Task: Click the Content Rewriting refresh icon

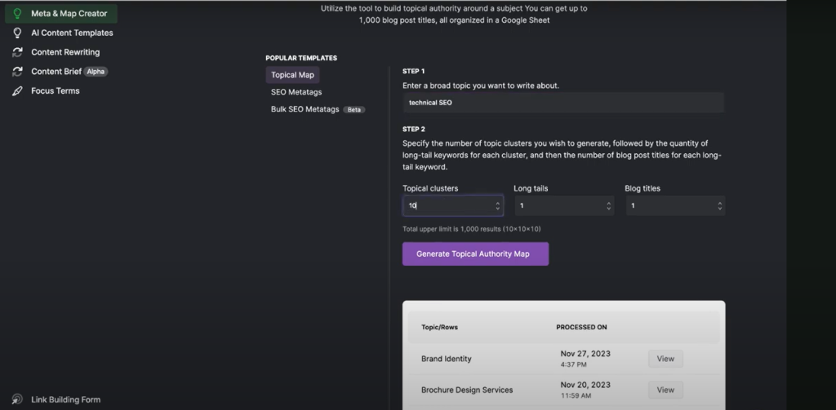Action: tap(17, 52)
